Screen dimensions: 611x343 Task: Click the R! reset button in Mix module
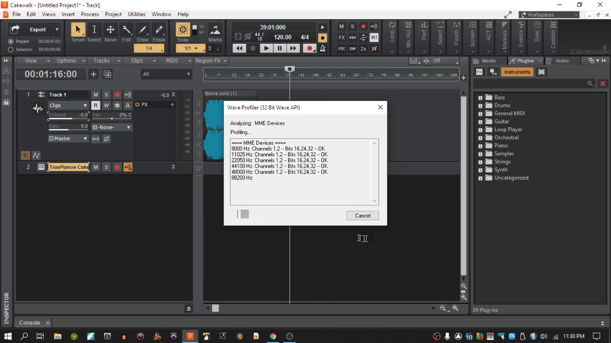point(374,38)
